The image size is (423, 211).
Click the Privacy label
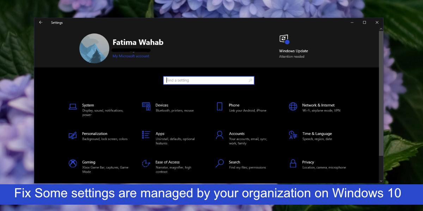(308, 162)
